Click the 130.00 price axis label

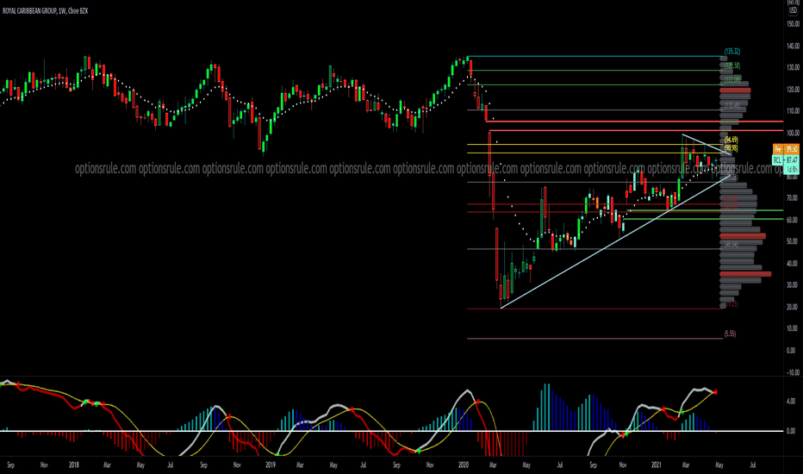click(793, 67)
